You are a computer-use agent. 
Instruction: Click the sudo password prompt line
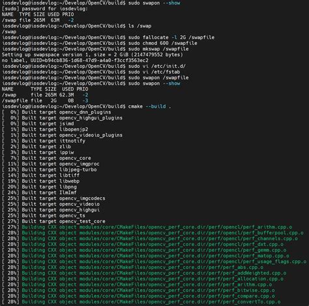45,9
